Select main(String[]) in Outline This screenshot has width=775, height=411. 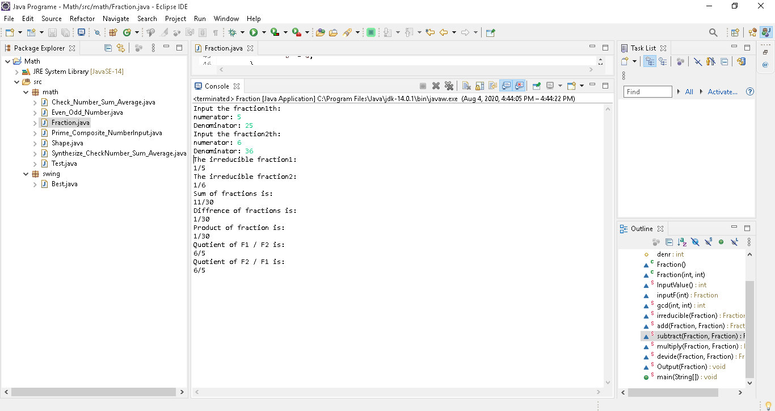point(686,377)
